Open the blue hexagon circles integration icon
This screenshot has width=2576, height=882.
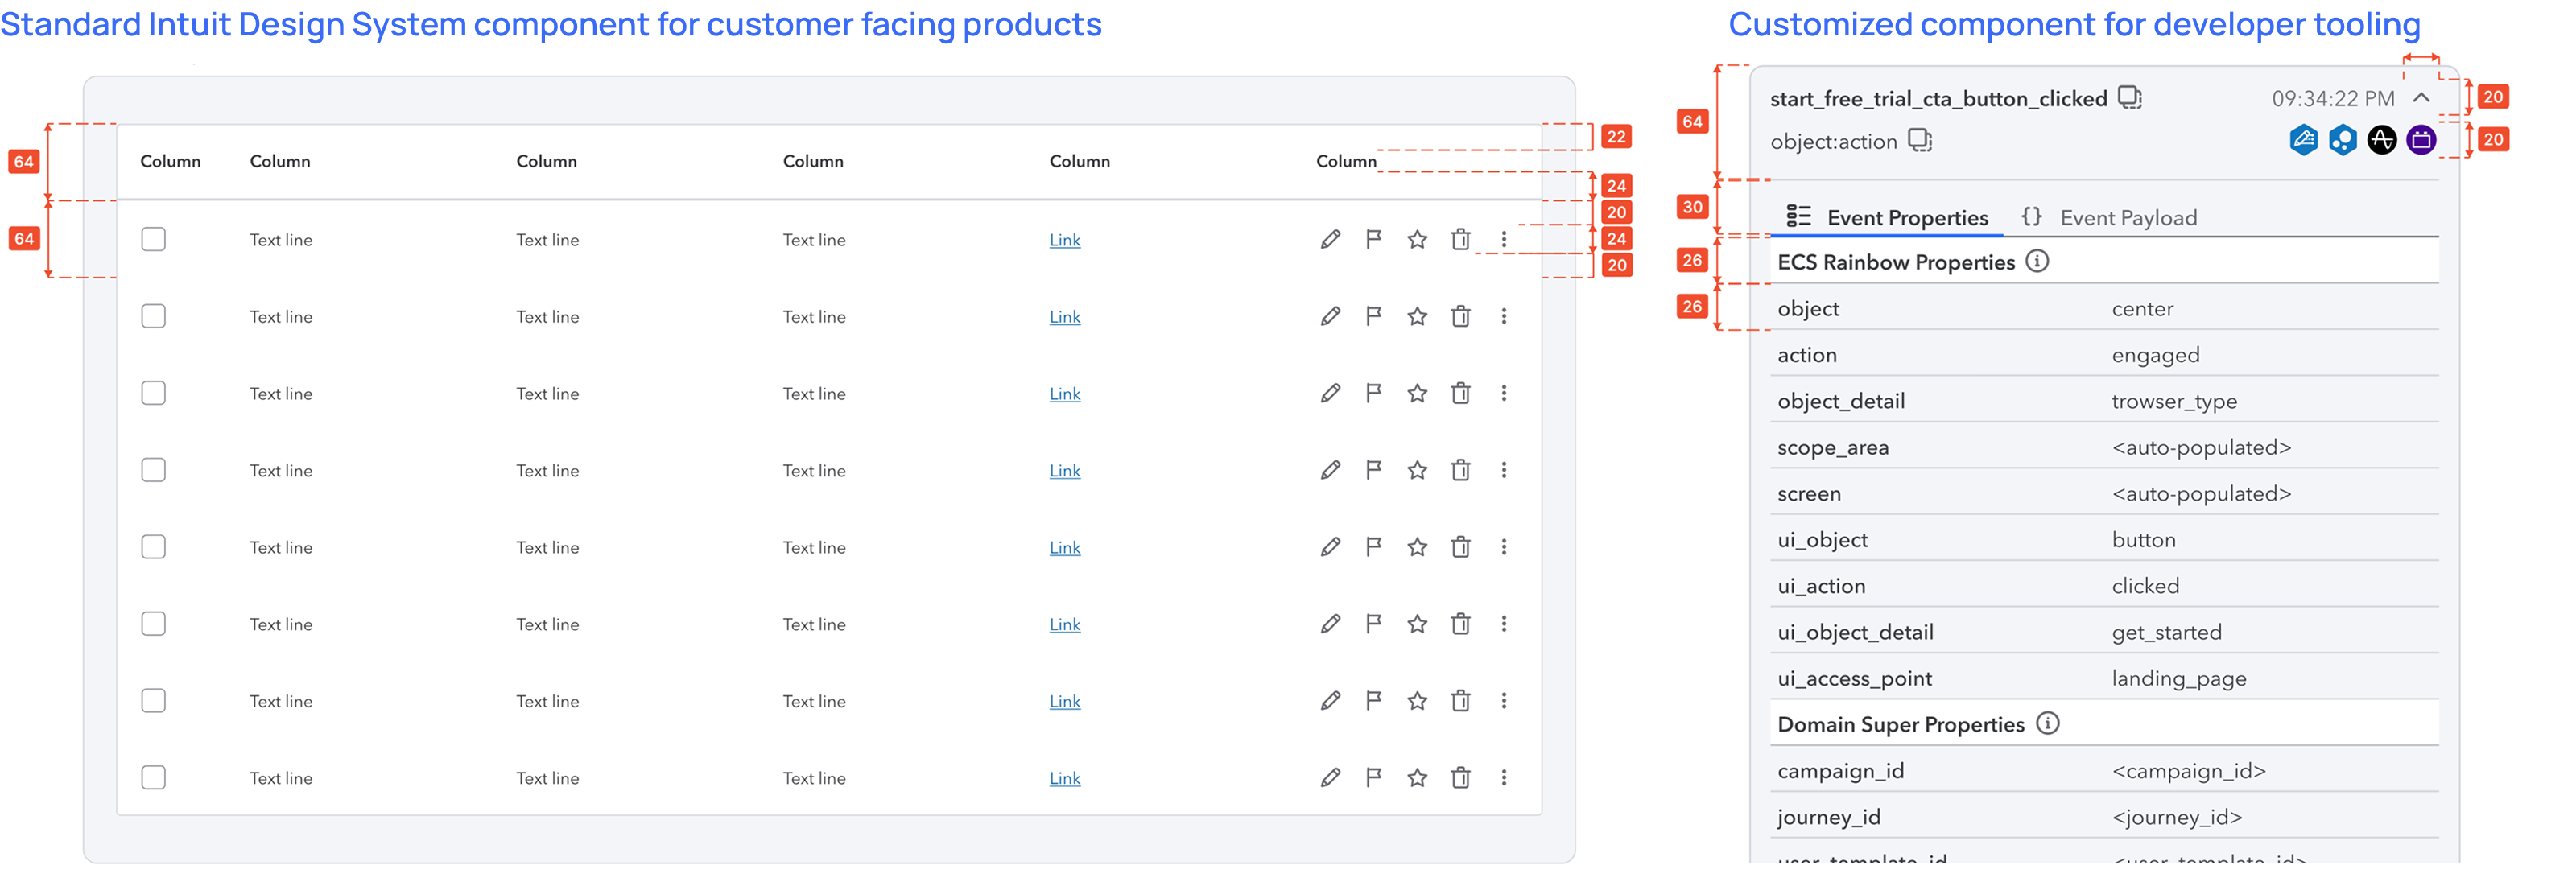pos(2342,140)
